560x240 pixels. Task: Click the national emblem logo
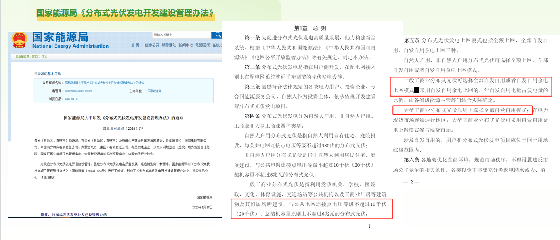[x=19, y=40]
